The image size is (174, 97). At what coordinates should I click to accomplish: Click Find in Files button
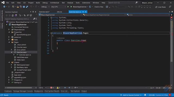[x=99, y=7]
